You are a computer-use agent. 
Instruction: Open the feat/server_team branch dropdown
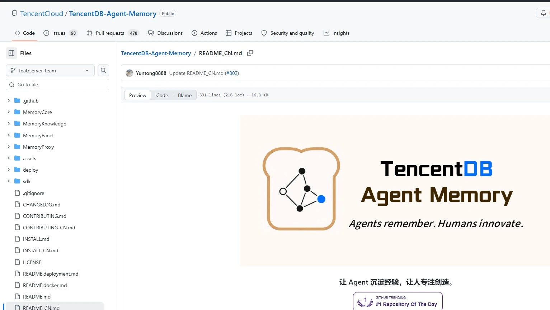click(x=50, y=71)
